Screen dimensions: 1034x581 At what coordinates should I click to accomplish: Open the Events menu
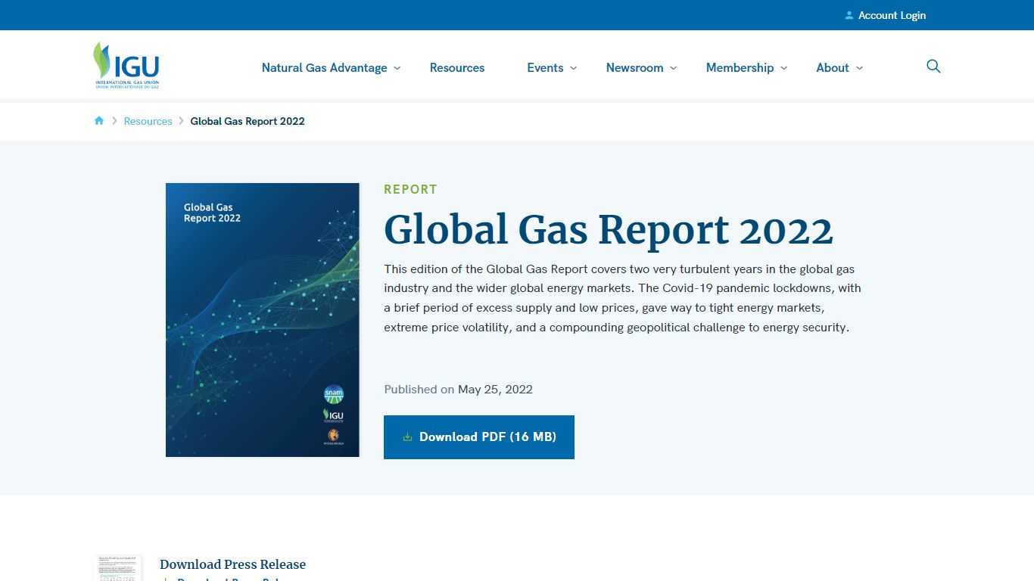point(545,67)
